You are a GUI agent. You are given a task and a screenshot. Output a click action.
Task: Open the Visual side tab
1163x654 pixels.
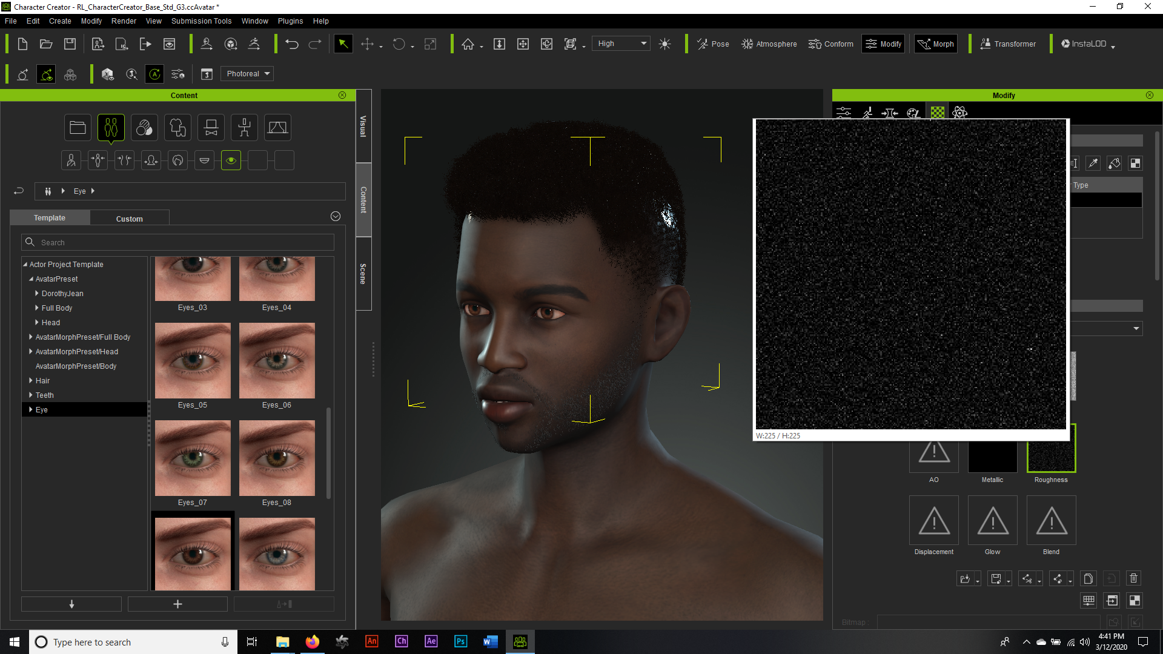click(363, 127)
